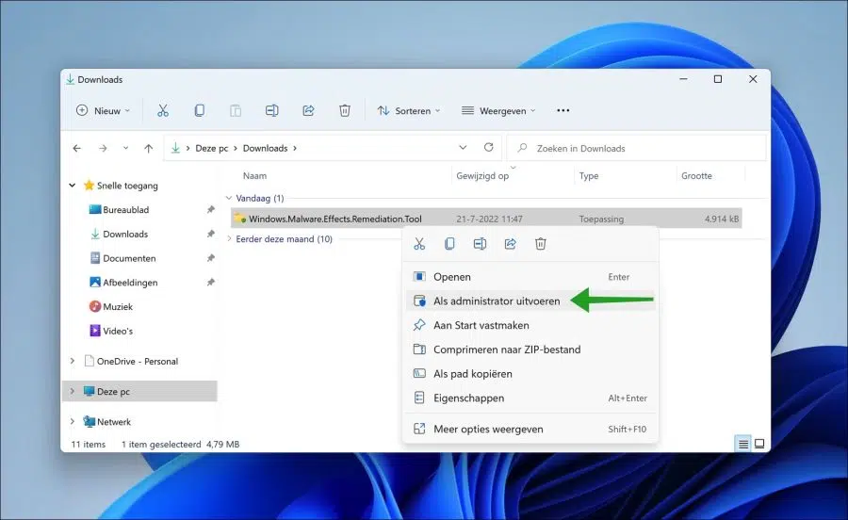Click the Share icon in the top toolbar

click(x=308, y=111)
